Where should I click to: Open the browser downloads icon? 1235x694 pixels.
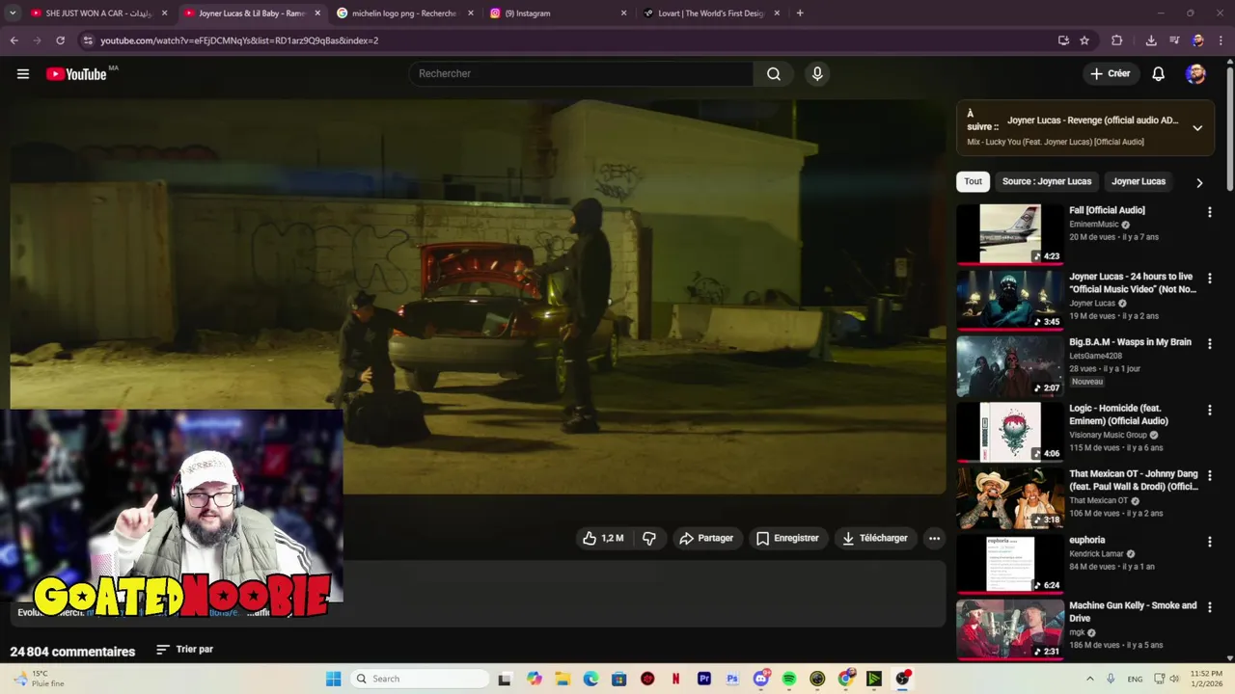coord(1151,40)
